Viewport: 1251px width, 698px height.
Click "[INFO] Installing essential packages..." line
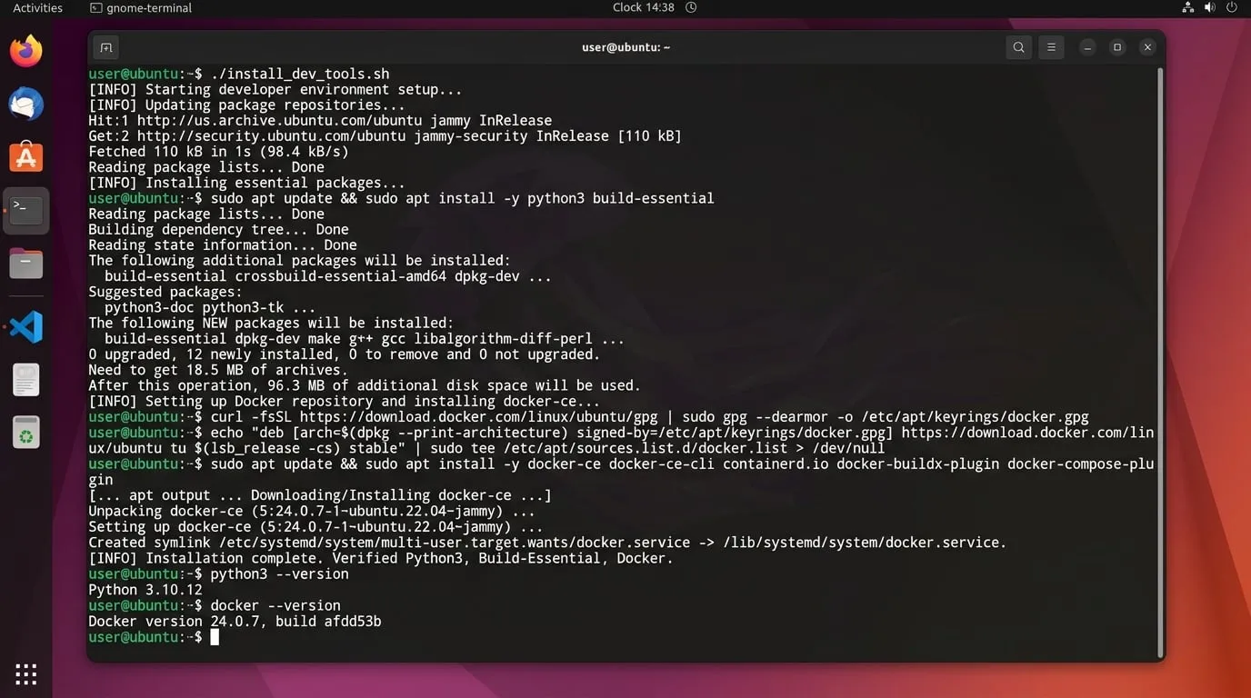[247, 183]
